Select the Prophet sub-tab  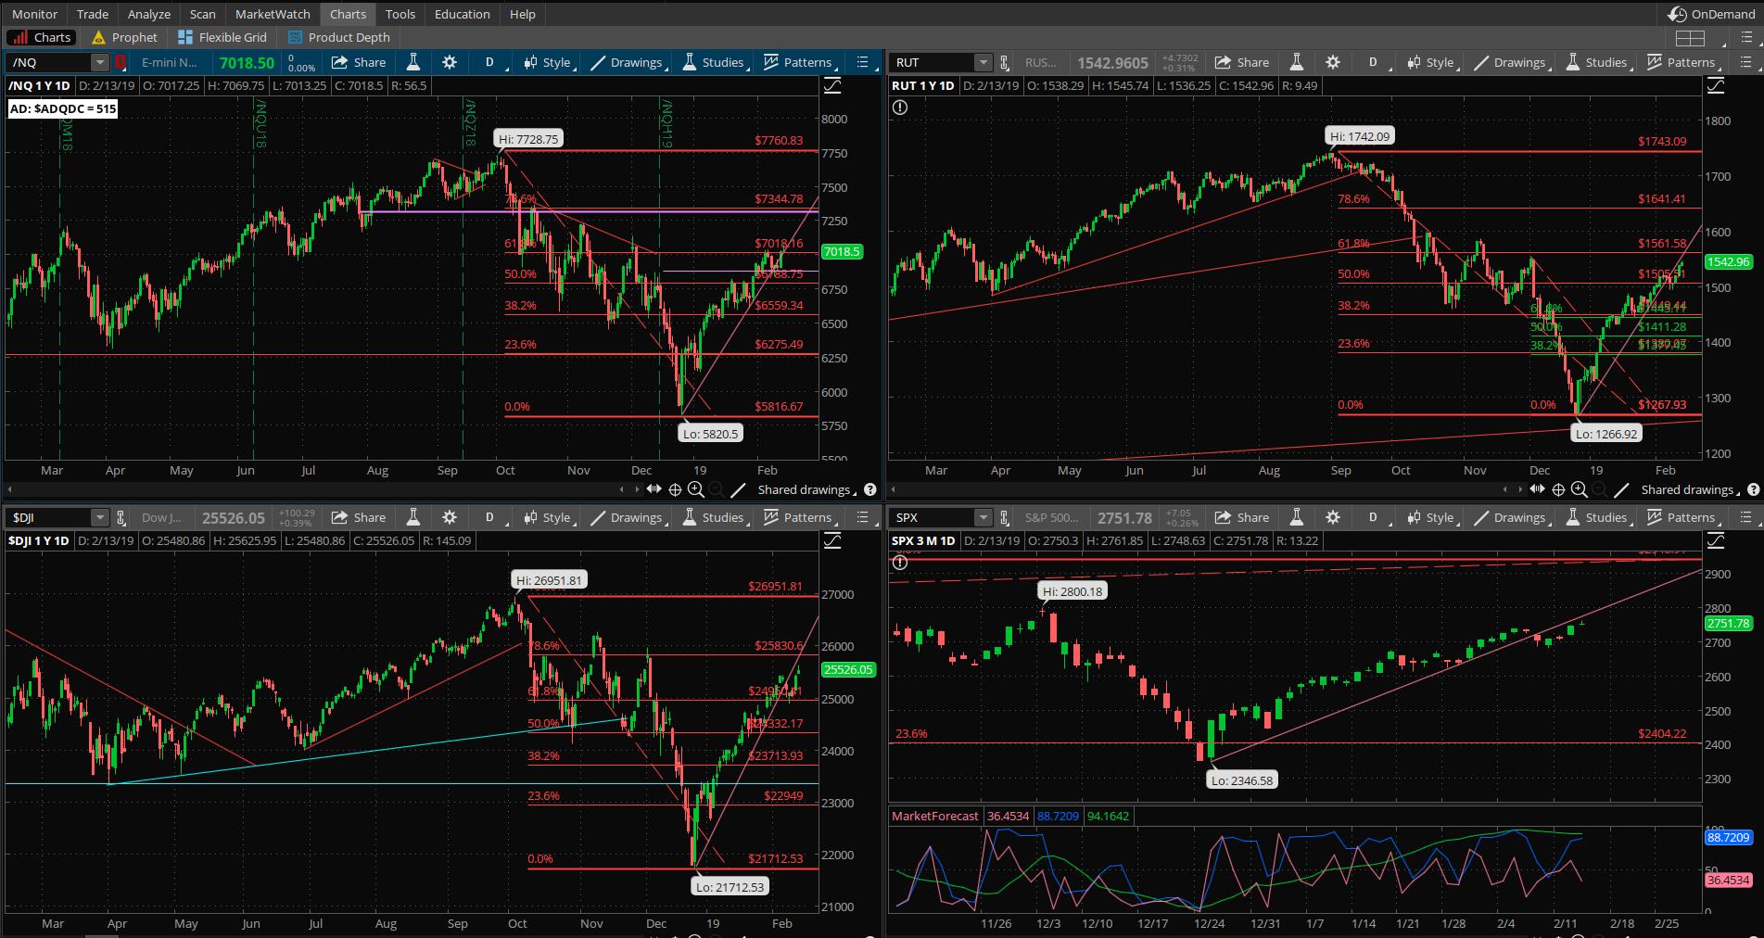pyautogui.click(x=125, y=37)
